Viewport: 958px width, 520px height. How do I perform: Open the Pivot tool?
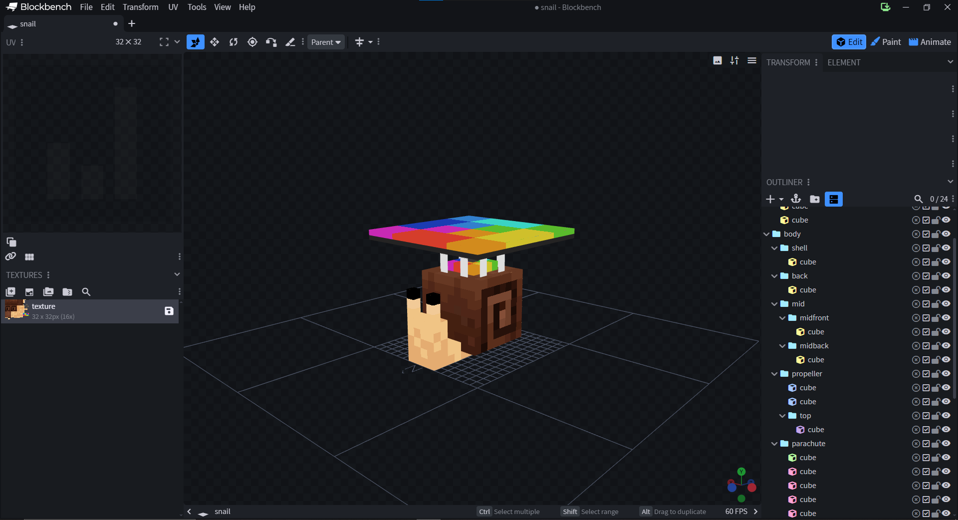click(252, 42)
